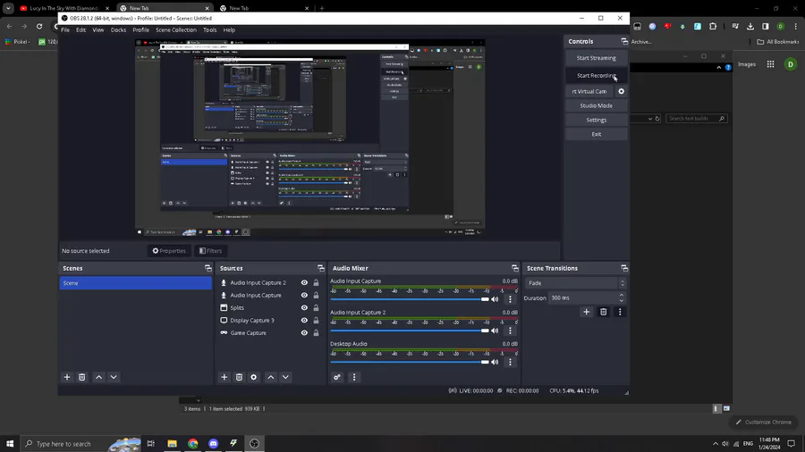
Task: Lock Game Capture source
Action: (x=317, y=333)
